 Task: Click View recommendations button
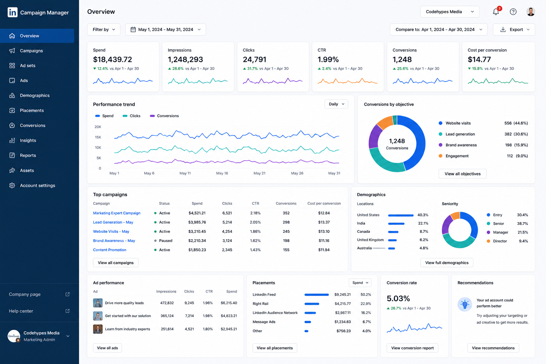click(x=493, y=348)
